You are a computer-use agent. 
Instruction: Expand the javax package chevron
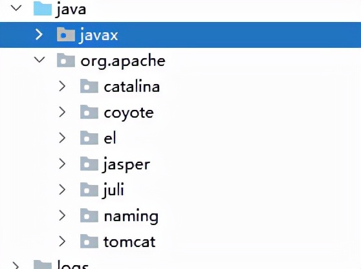click(x=39, y=35)
